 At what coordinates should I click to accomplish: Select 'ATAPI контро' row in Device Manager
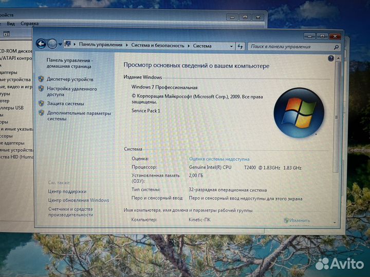coord(16,58)
